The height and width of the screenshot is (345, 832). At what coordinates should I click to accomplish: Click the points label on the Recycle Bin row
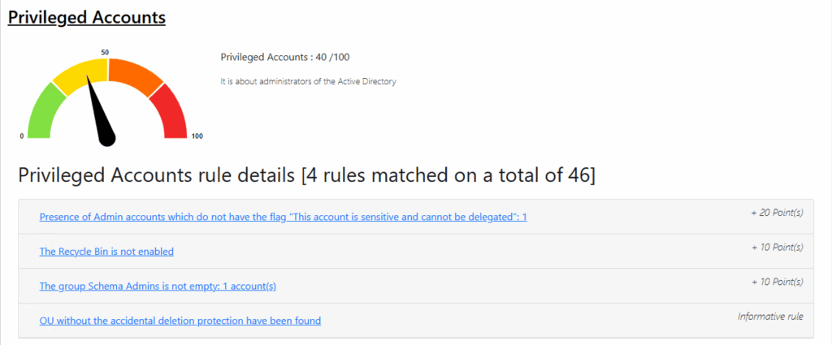click(777, 247)
